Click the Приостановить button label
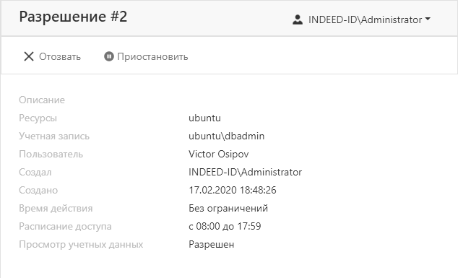 152,56
